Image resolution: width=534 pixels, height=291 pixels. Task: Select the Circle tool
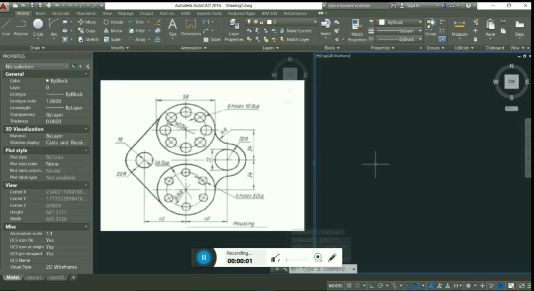click(38, 27)
